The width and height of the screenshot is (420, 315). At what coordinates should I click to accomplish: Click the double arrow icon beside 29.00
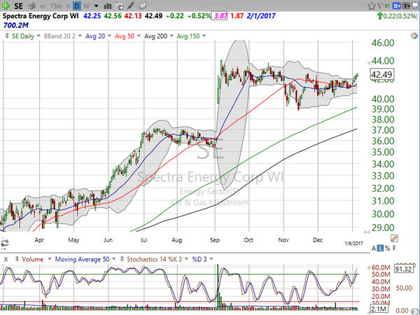pyautogui.click(x=366, y=232)
